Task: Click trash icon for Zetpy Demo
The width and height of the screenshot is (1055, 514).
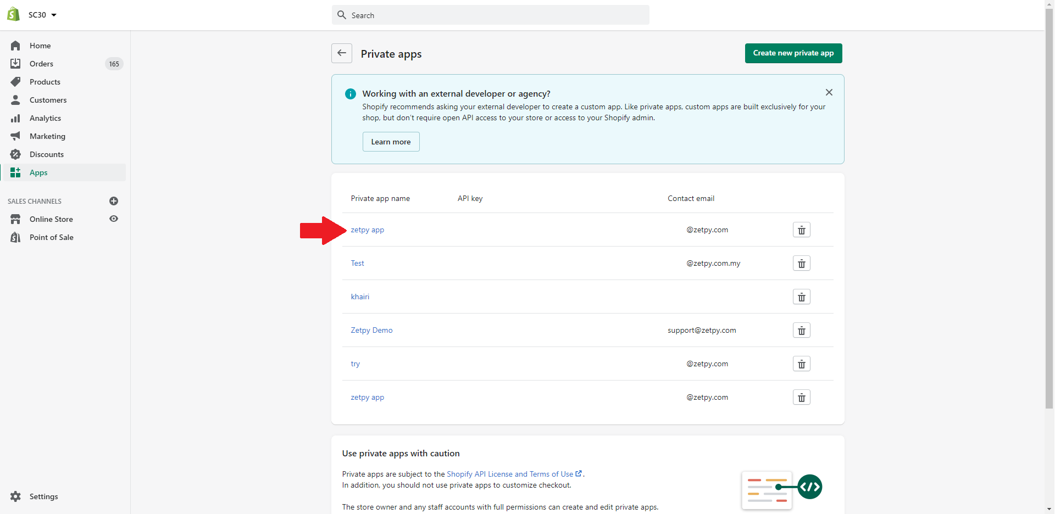Action: tap(801, 331)
